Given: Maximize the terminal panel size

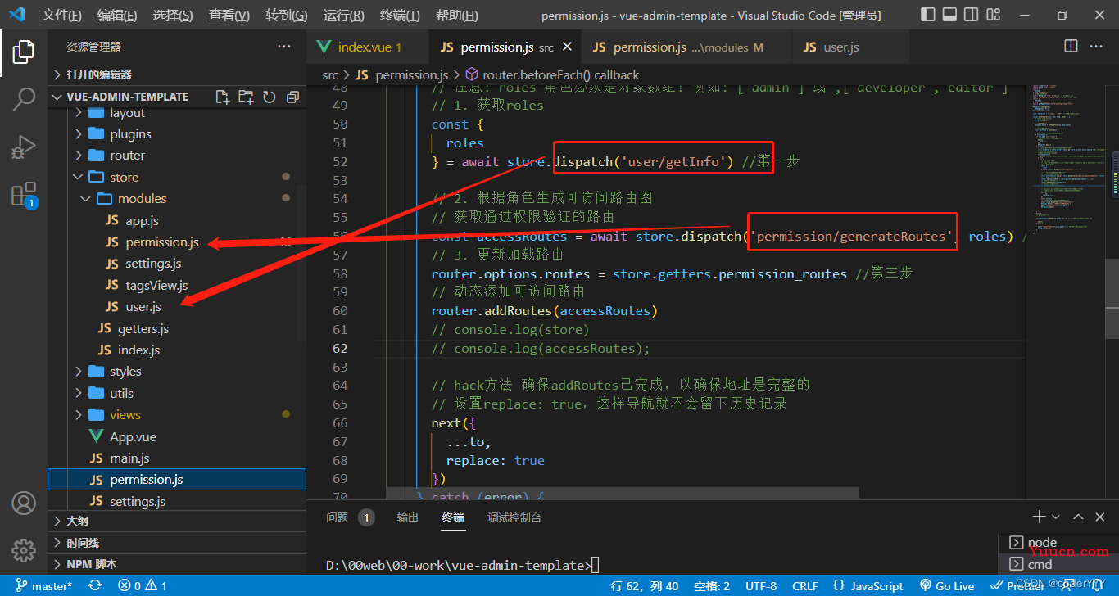Looking at the screenshot, I should pos(1078,517).
